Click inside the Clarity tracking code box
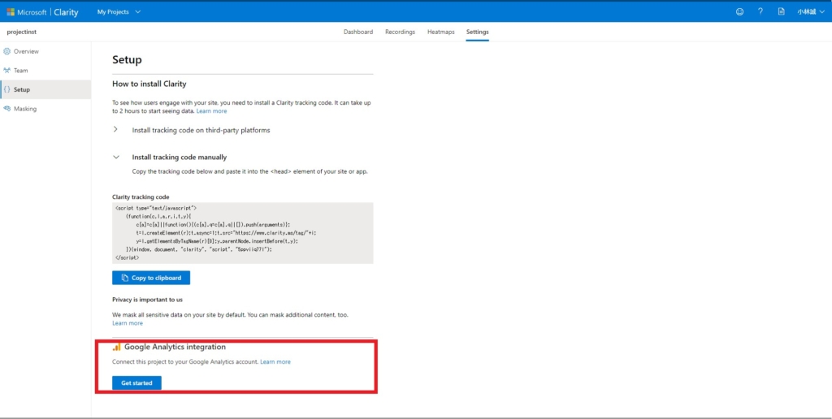 click(x=242, y=233)
